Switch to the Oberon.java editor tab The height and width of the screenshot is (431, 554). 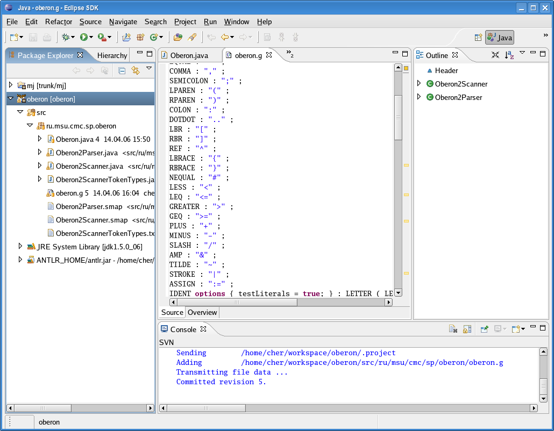pos(189,55)
